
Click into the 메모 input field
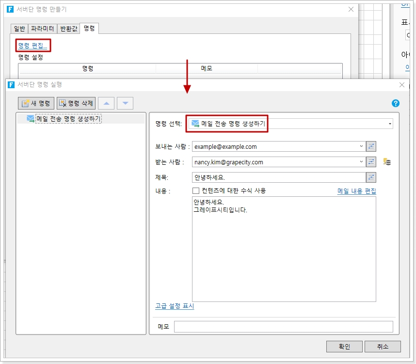(283, 327)
